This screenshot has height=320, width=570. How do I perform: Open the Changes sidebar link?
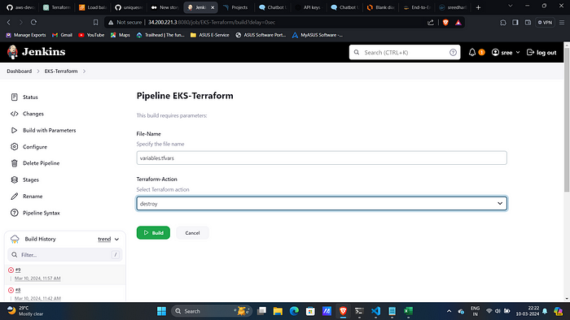click(27, 114)
